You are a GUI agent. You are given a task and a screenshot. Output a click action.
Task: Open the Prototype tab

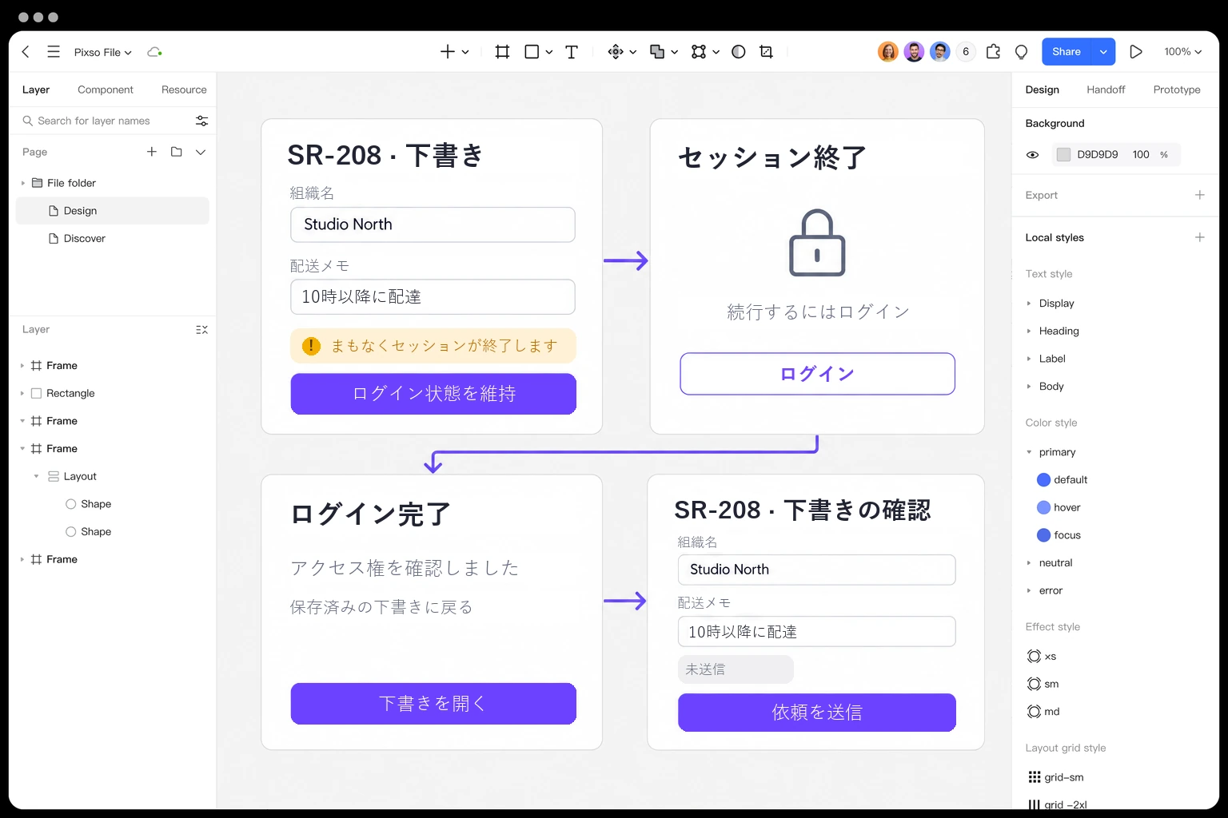click(x=1177, y=89)
